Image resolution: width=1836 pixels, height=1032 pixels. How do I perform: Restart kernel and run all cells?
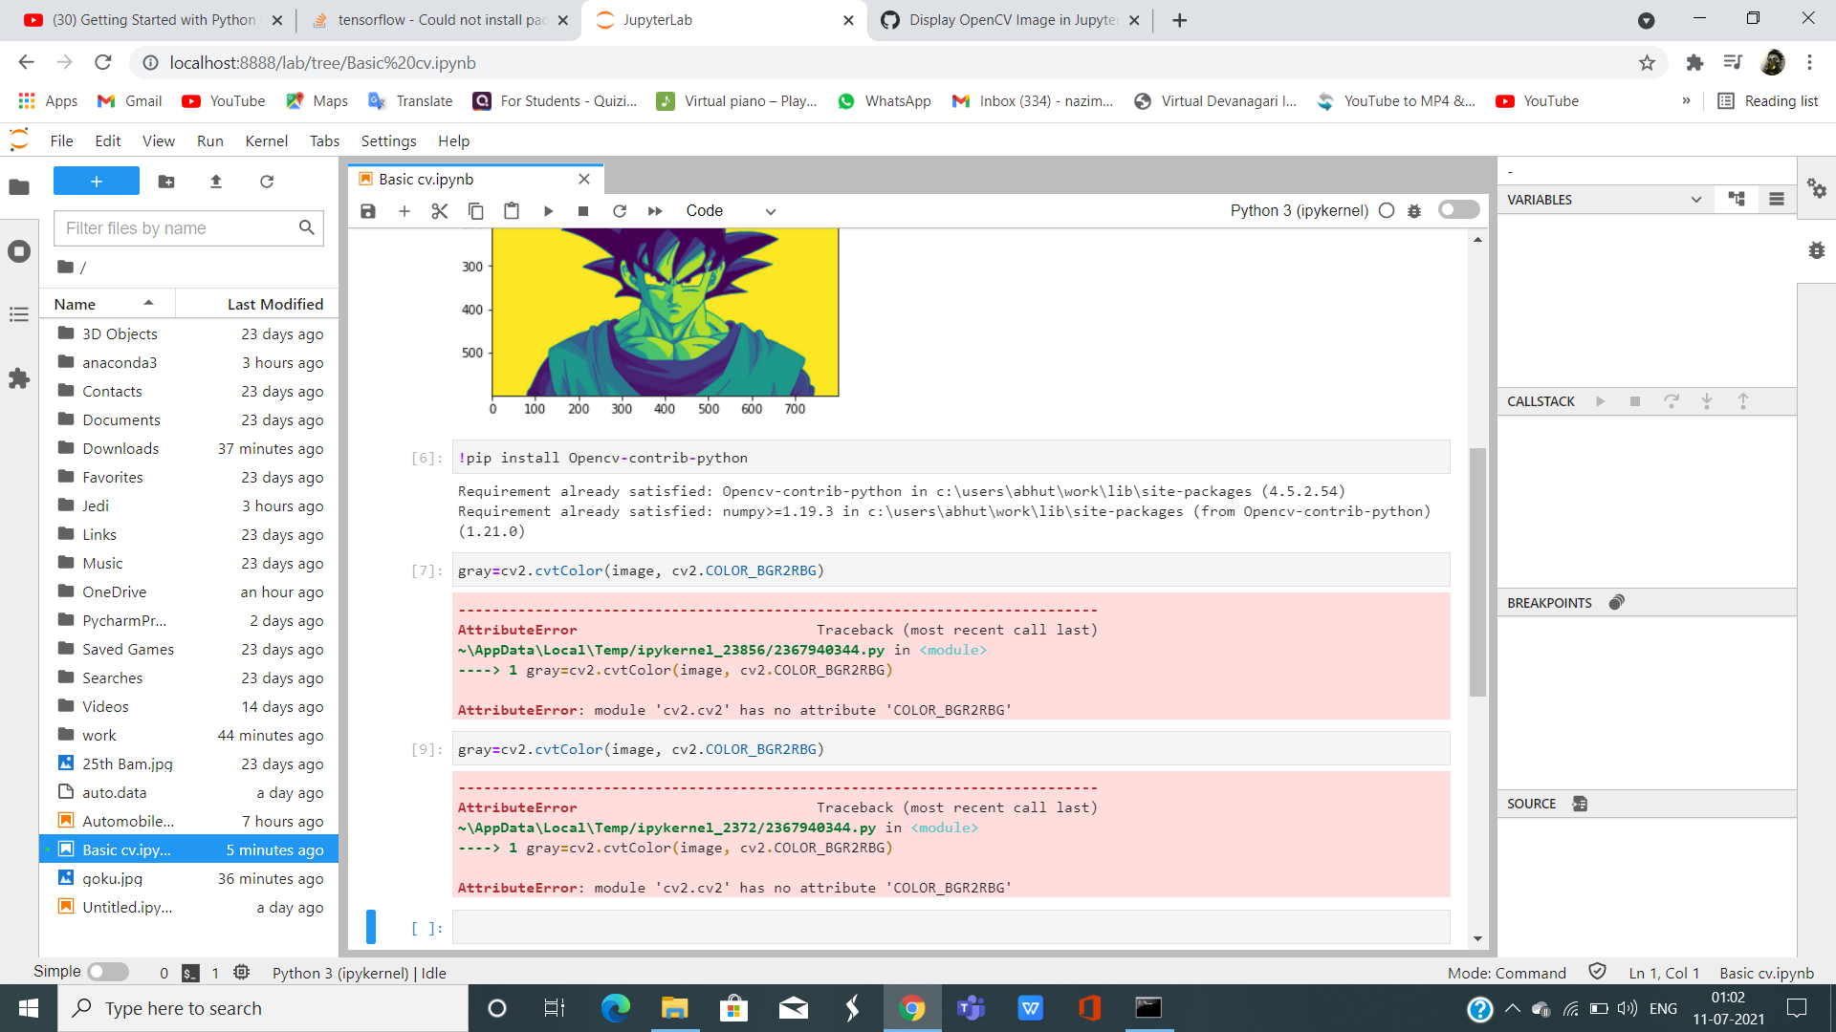tap(656, 210)
